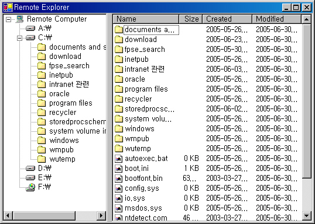
Task: Click the tree horizontal scrollbar thumb
Action: point(44,216)
